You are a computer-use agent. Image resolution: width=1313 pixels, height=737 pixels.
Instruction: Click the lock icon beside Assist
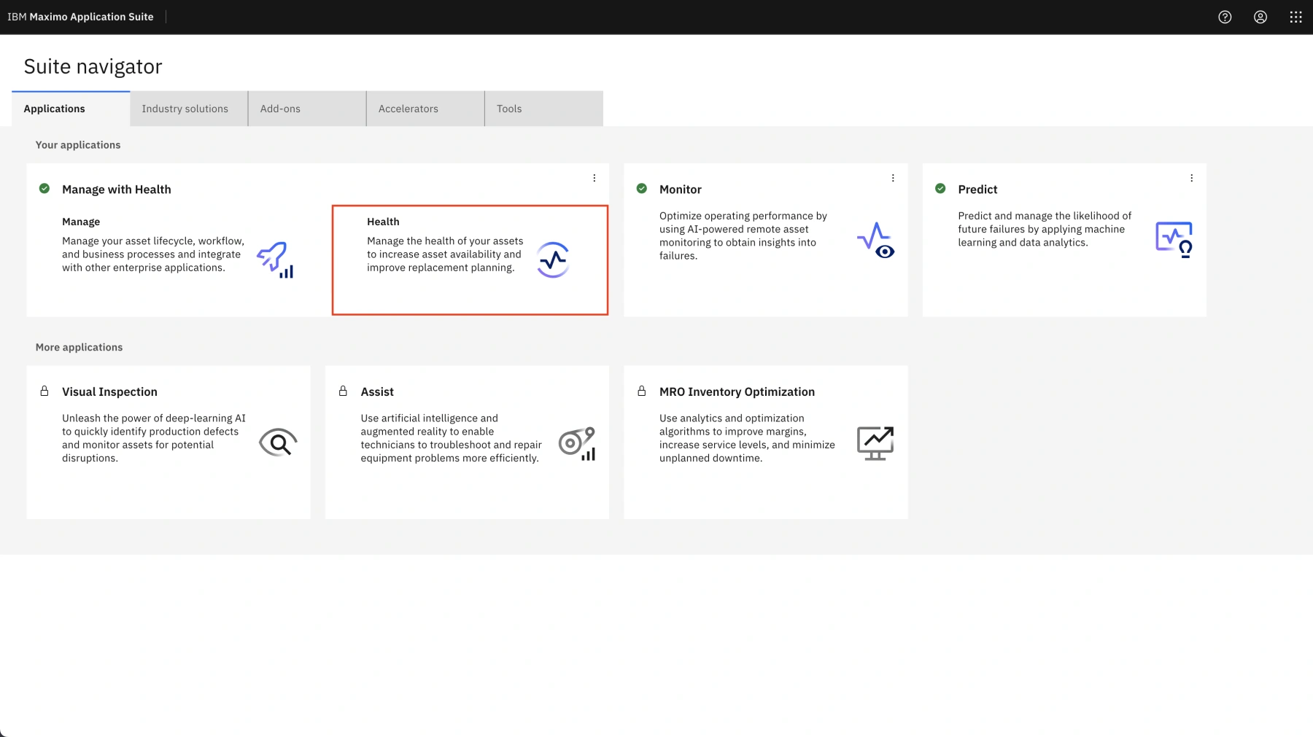coord(343,391)
